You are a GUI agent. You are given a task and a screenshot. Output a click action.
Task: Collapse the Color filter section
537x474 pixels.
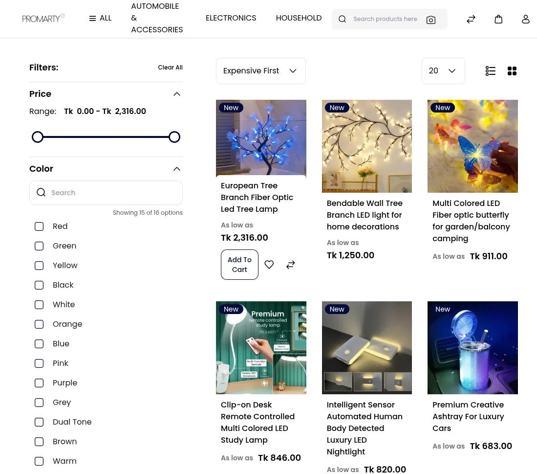[177, 169]
